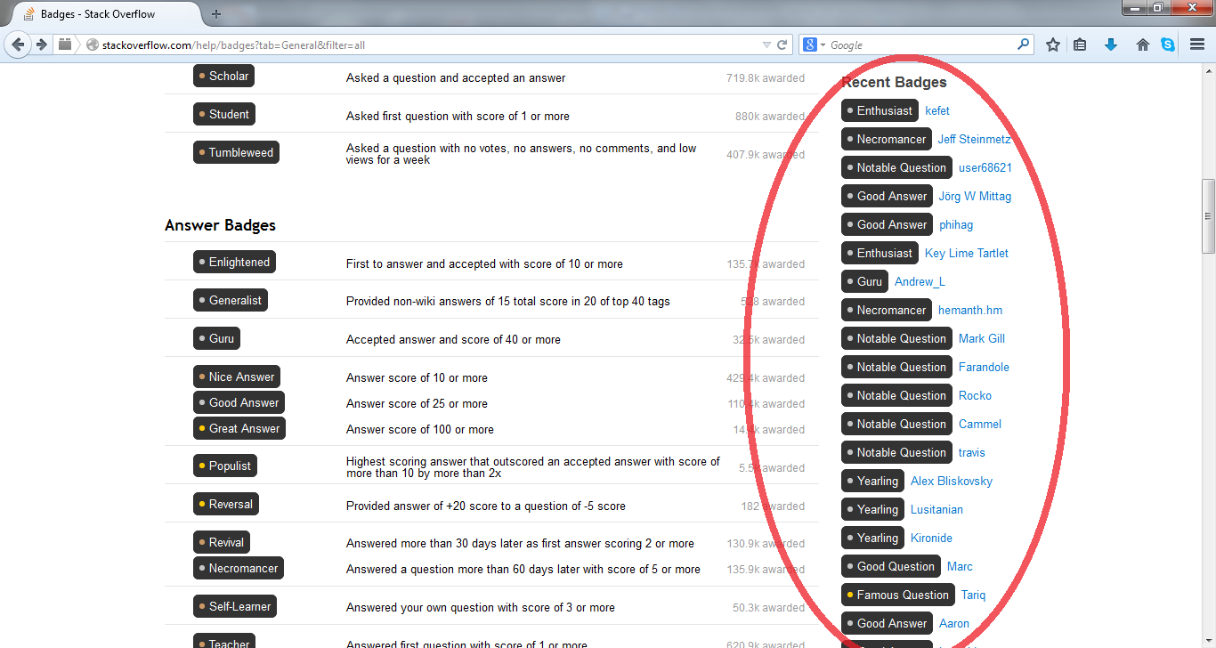
Task: Navigate forward using the forward arrow
Action: pos(42,45)
